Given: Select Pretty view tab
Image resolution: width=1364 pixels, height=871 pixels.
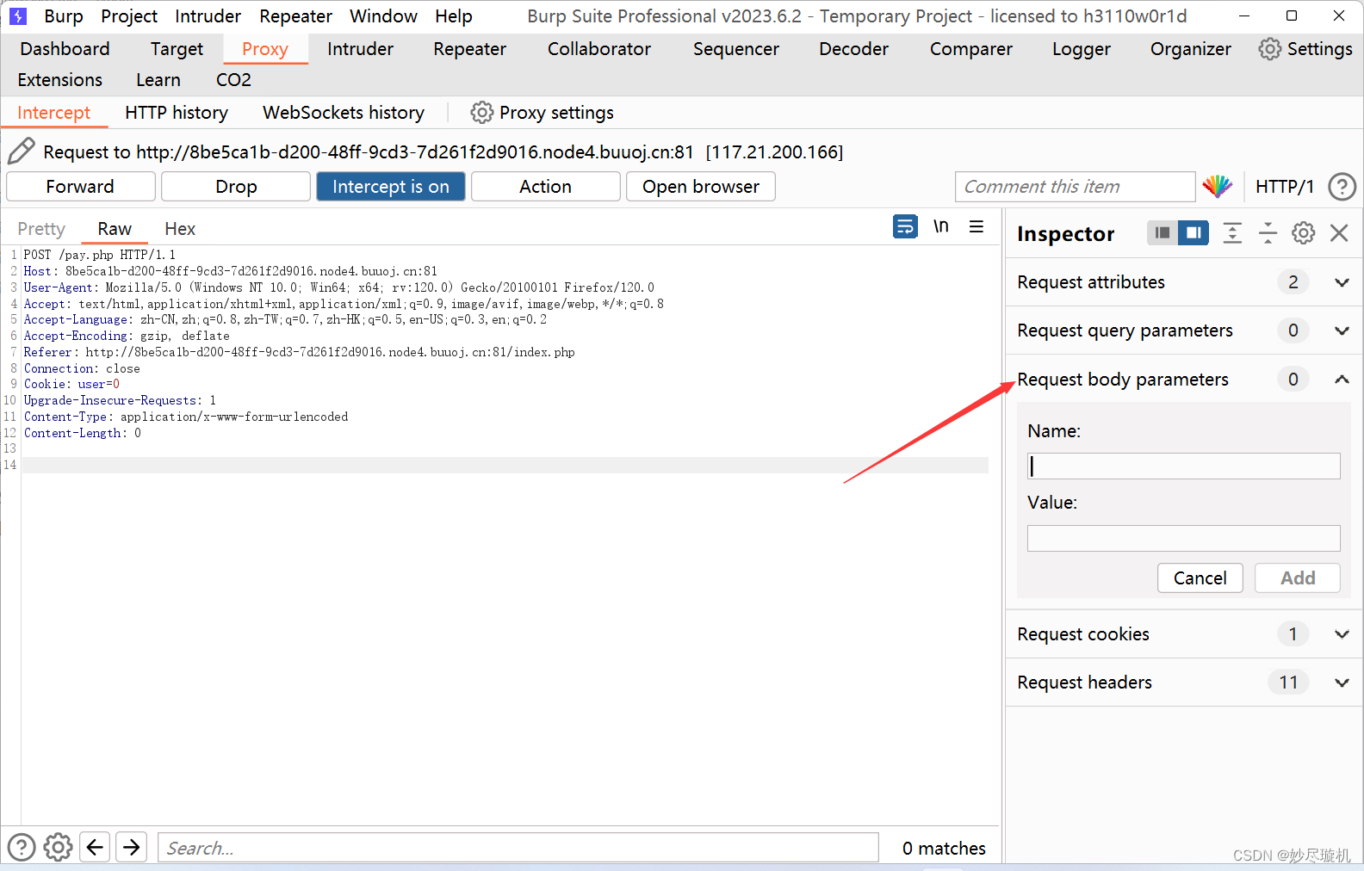Looking at the screenshot, I should [x=41, y=229].
